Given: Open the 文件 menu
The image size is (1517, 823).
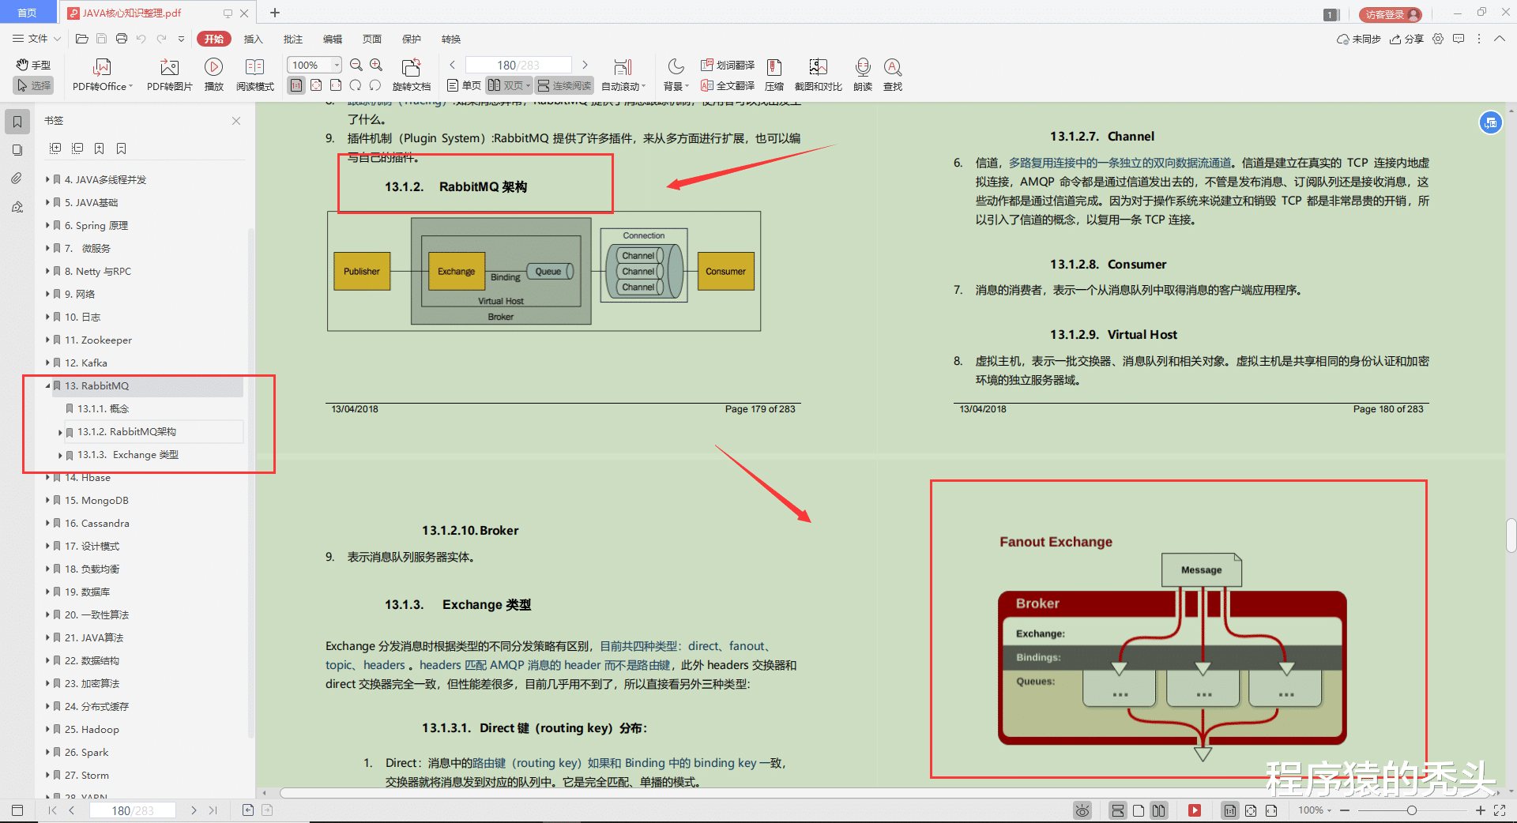Looking at the screenshot, I should [x=36, y=39].
